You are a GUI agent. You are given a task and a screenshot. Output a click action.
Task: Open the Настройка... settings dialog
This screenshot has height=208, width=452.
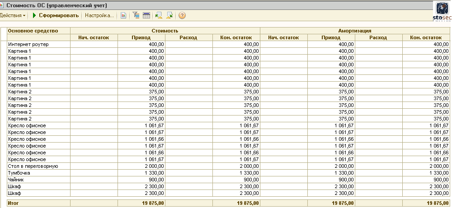pos(99,15)
